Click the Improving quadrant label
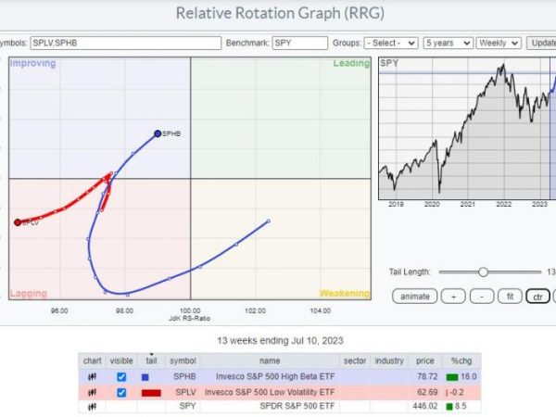The image size is (556, 417). coord(32,63)
